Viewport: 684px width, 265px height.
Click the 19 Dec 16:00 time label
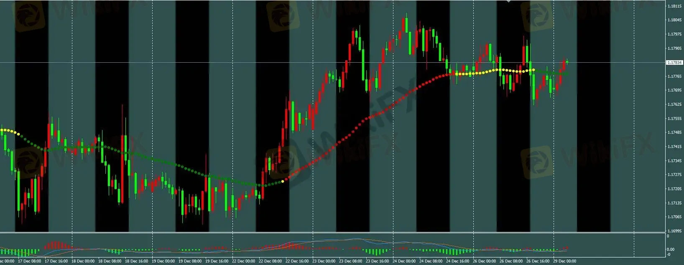pos(217,261)
